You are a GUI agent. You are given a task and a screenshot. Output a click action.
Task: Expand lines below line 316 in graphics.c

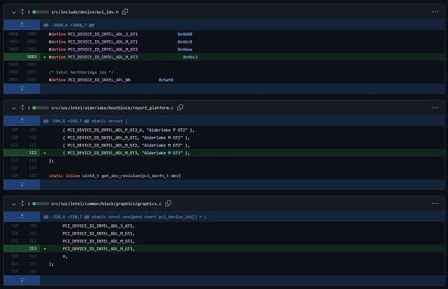pos(22,281)
